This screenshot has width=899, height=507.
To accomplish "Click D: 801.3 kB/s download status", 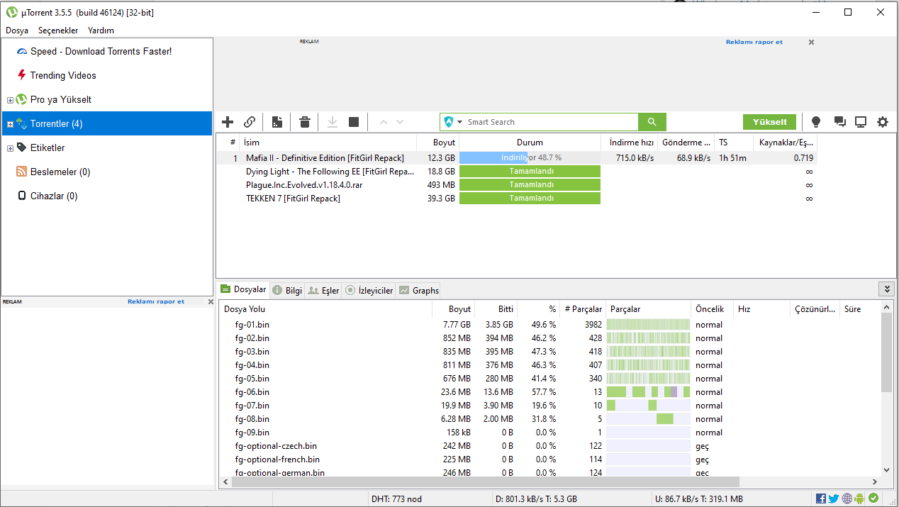I will coord(536,499).
